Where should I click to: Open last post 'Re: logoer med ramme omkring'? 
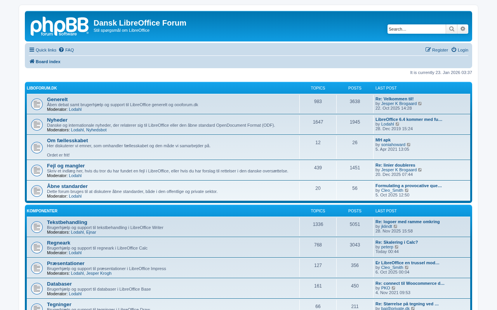point(408,222)
